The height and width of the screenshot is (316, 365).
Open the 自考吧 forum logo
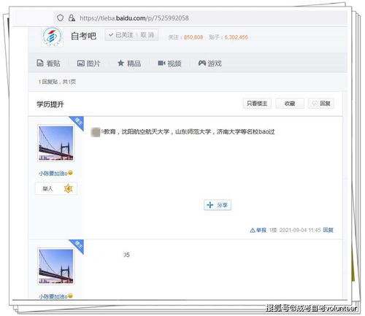click(52, 36)
